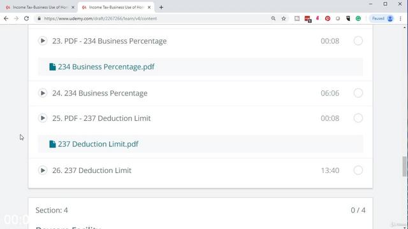The height and width of the screenshot is (229, 408).
Task: Click the pink flame extension icon
Action: [x=317, y=18]
